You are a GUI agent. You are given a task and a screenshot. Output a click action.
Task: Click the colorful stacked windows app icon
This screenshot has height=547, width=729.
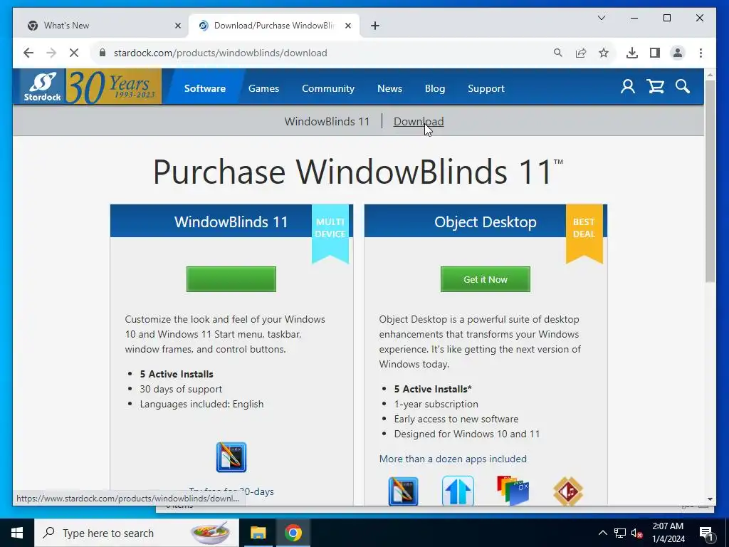513,490
